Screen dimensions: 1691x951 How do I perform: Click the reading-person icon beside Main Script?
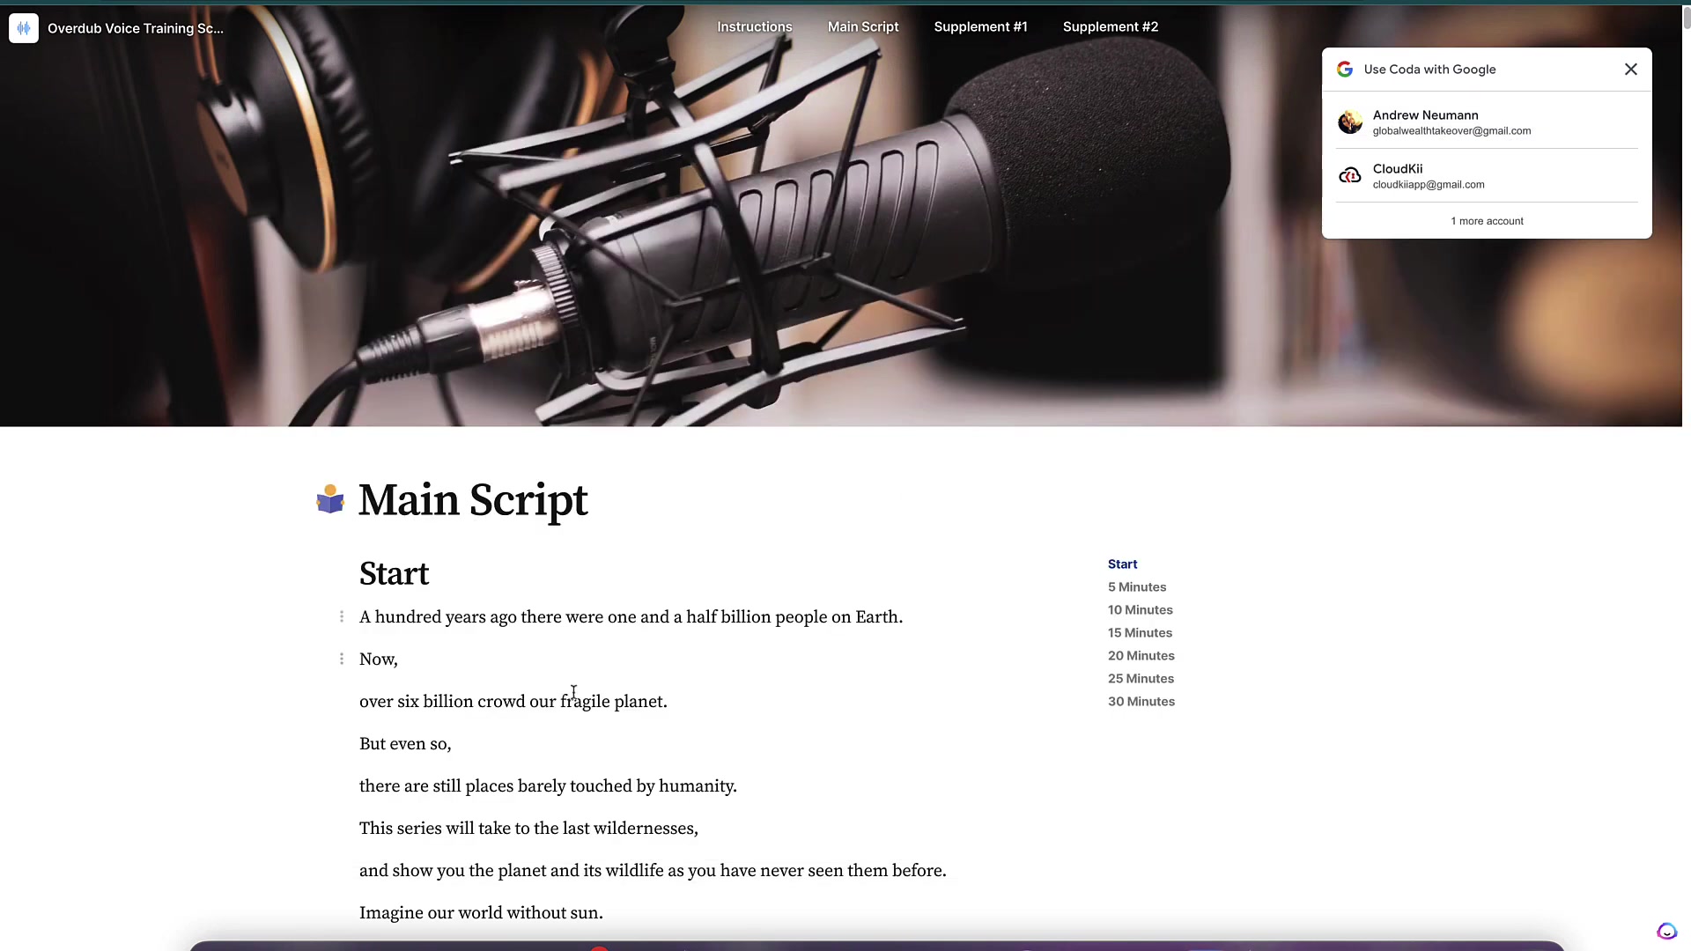pos(330,499)
